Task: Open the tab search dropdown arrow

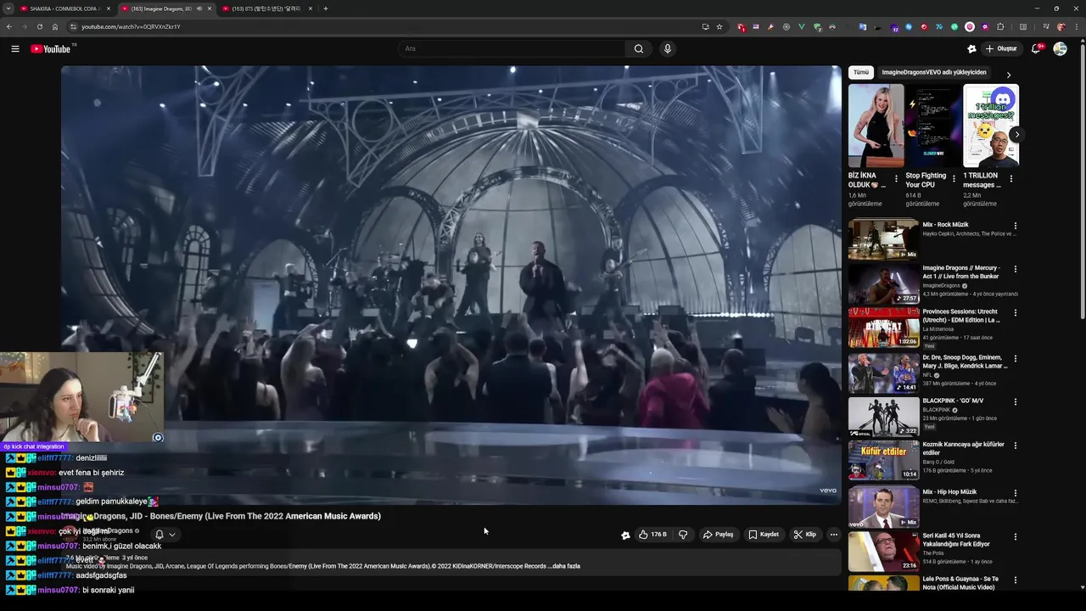Action: [8, 8]
